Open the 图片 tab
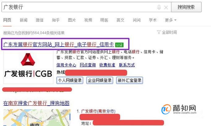Image resolution: width=211 pixels, height=126 pixels. pos(72,20)
